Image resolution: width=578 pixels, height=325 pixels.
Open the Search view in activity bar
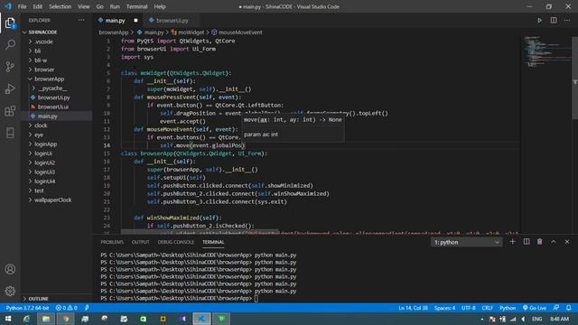point(10,44)
